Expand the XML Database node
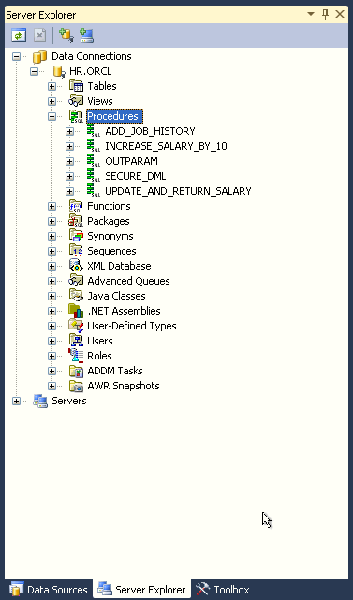This screenshot has width=353, height=600. pyautogui.click(x=51, y=266)
